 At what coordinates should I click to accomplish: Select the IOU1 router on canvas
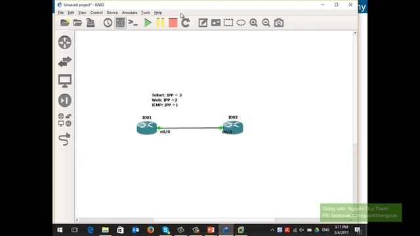pos(147,128)
